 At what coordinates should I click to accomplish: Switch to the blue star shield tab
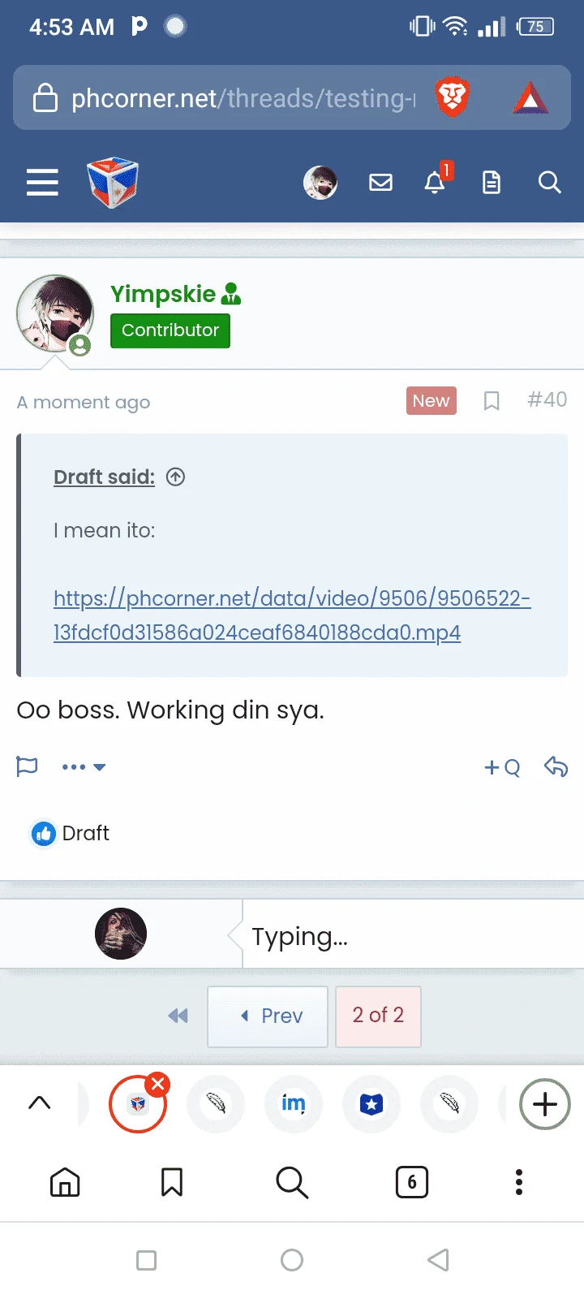pyautogui.click(x=371, y=1104)
